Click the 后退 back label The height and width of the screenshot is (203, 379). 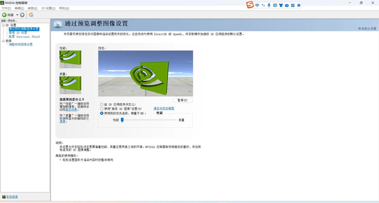[10, 15]
